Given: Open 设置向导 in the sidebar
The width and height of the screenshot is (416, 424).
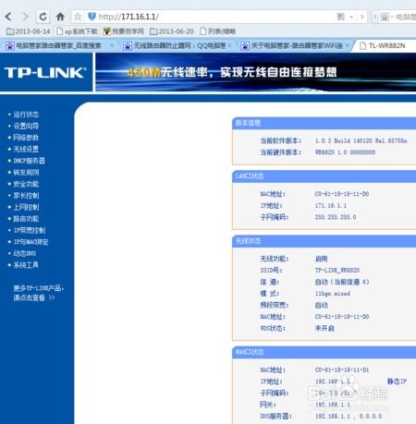Looking at the screenshot, I should click(x=26, y=126).
